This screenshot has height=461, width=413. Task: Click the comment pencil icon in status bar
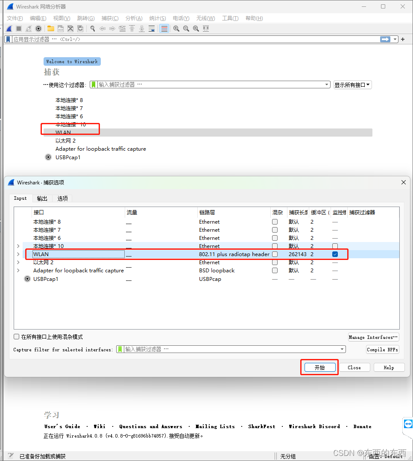[11, 456]
